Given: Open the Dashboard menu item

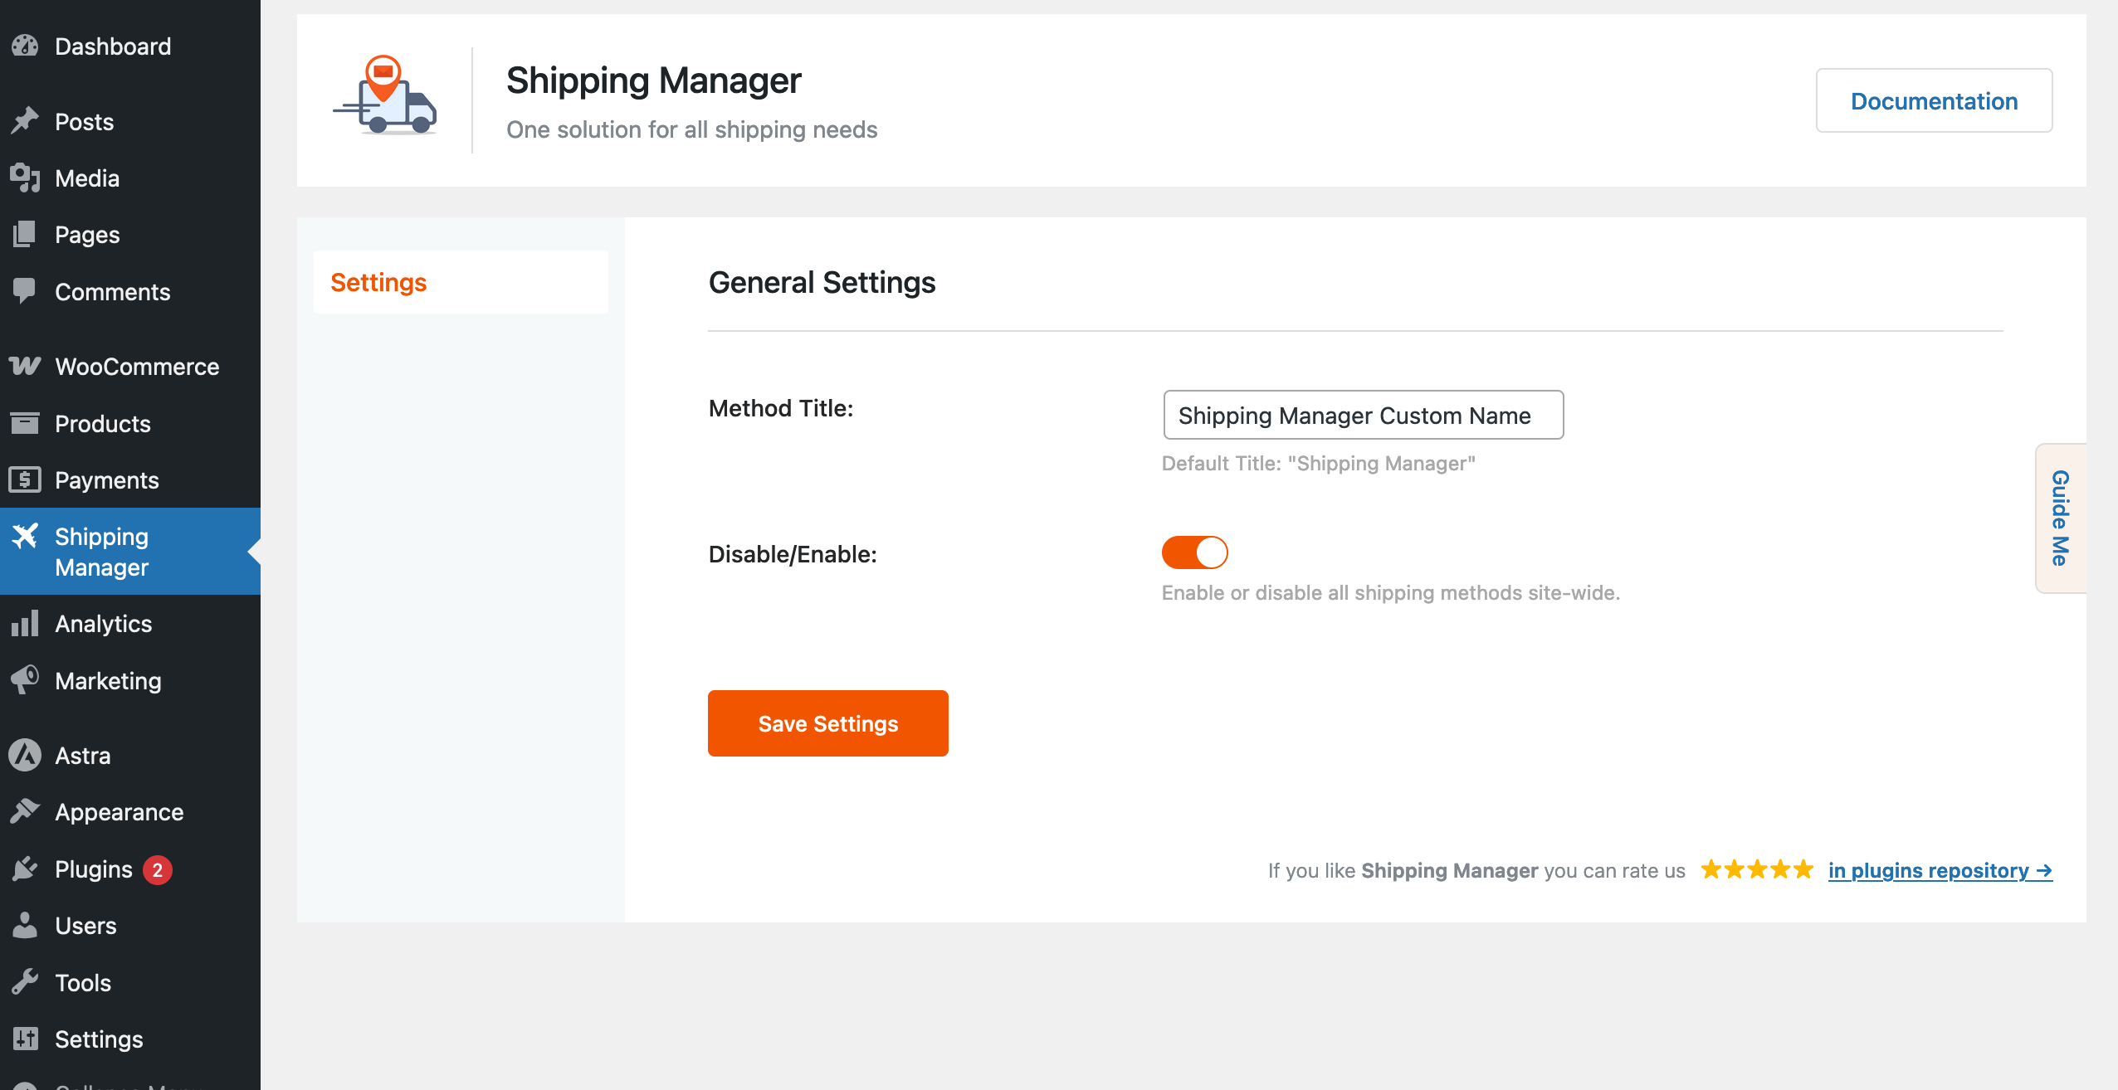Looking at the screenshot, I should click(130, 46).
